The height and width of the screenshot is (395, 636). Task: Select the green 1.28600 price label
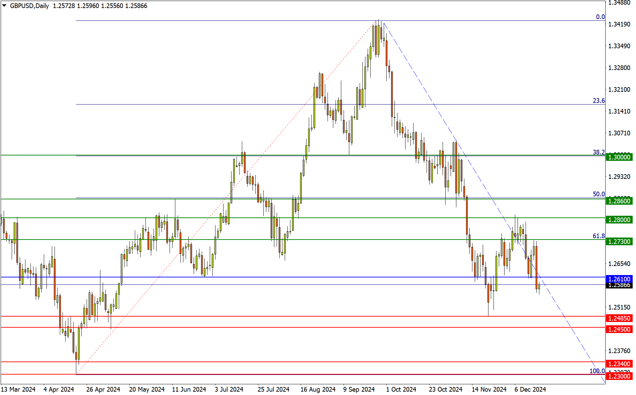(619, 201)
